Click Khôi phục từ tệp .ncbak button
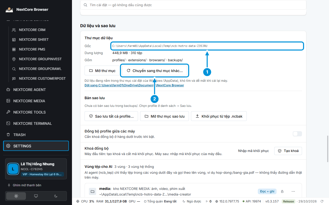 pyautogui.click(x=219, y=116)
